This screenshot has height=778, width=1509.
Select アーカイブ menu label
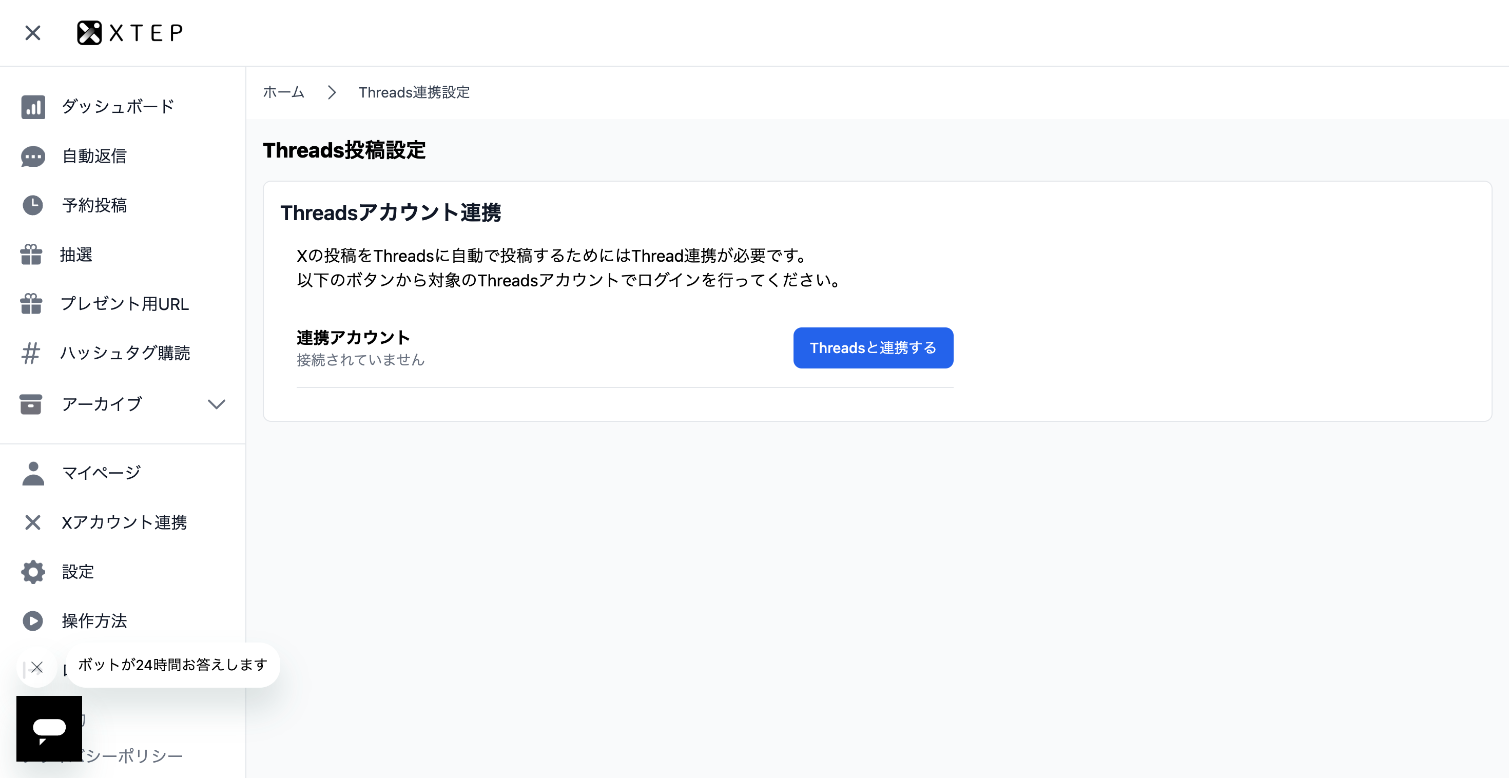pyautogui.click(x=102, y=404)
